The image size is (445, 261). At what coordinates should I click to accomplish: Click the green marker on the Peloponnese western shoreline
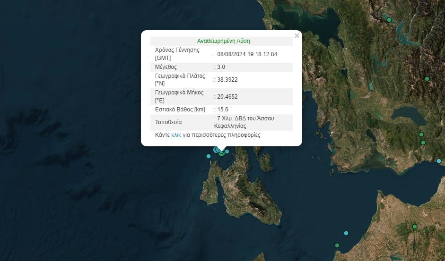click(337, 245)
